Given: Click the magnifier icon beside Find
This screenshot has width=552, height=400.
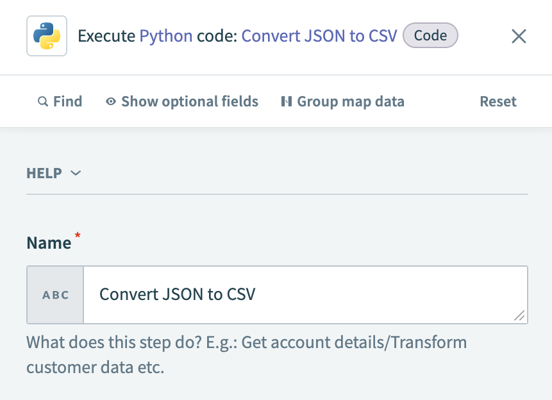Looking at the screenshot, I should pos(43,102).
